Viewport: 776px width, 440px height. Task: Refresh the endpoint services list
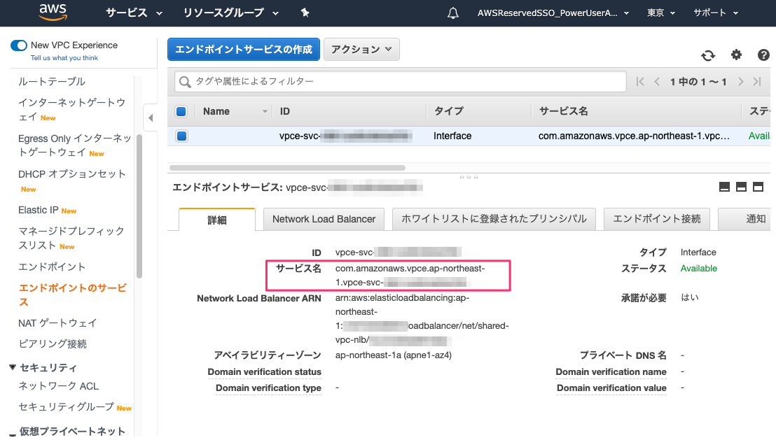click(x=708, y=55)
